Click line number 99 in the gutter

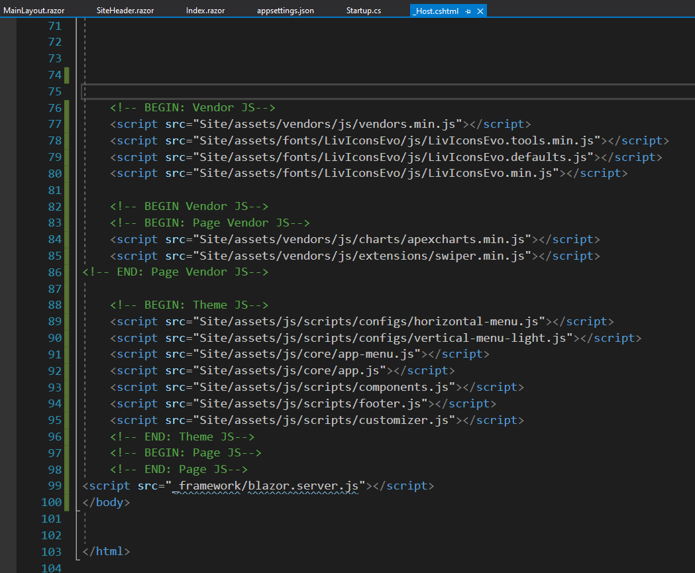pos(54,486)
